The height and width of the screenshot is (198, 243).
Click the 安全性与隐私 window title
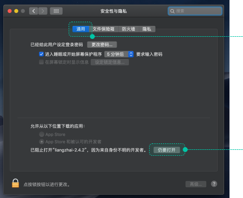(113, 11)
